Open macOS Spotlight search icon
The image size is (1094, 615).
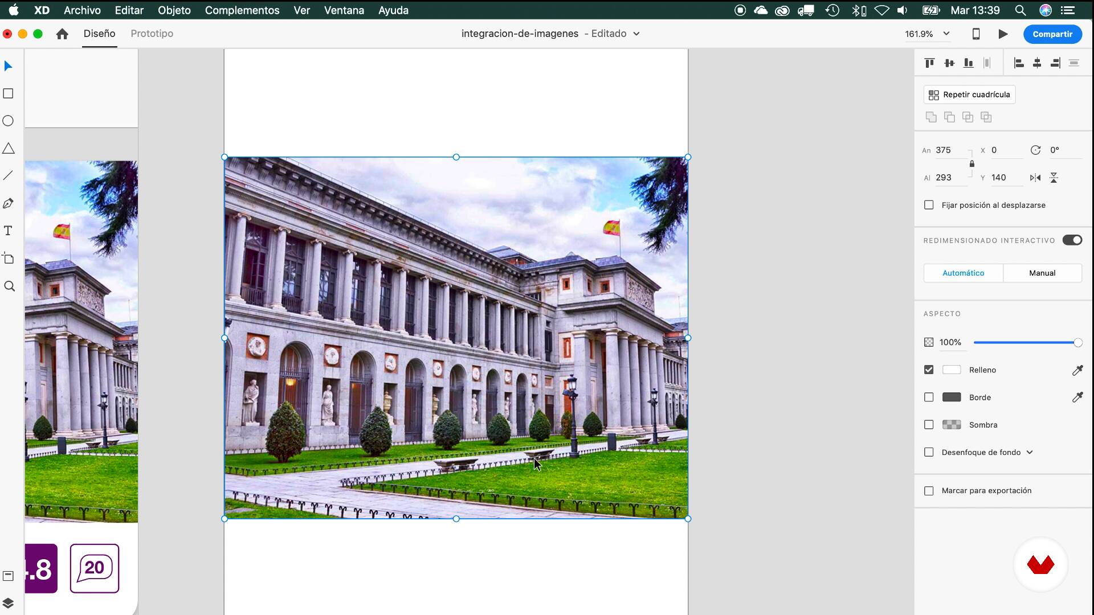click(x=1020, y=10)
